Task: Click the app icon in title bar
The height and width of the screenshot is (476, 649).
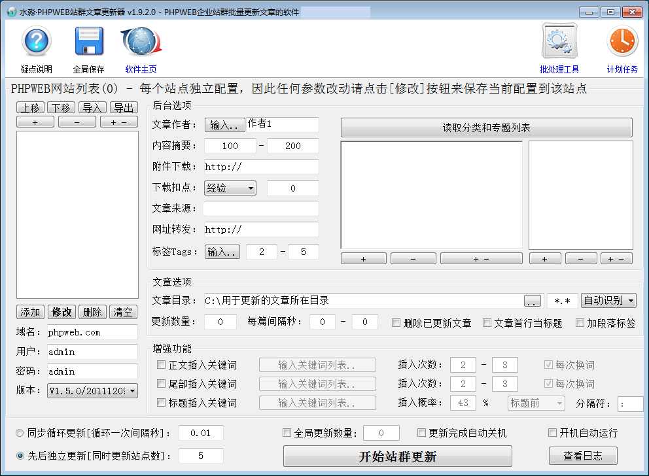Action: point(12,12)
